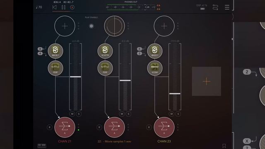Open options dots beside channel 22 file player
Viewport: 265px width, 149px height.
pyautogui.click(x=128, y=26)
